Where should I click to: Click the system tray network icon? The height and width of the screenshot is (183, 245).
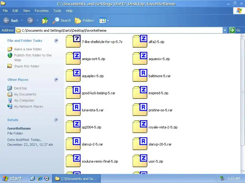click(222, 178)
